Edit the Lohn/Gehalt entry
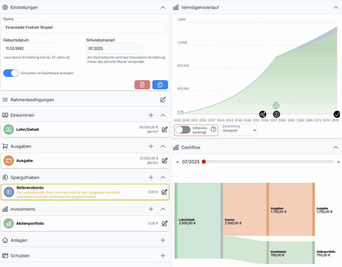Screen dimensions: 342x267 pos(165,129)
